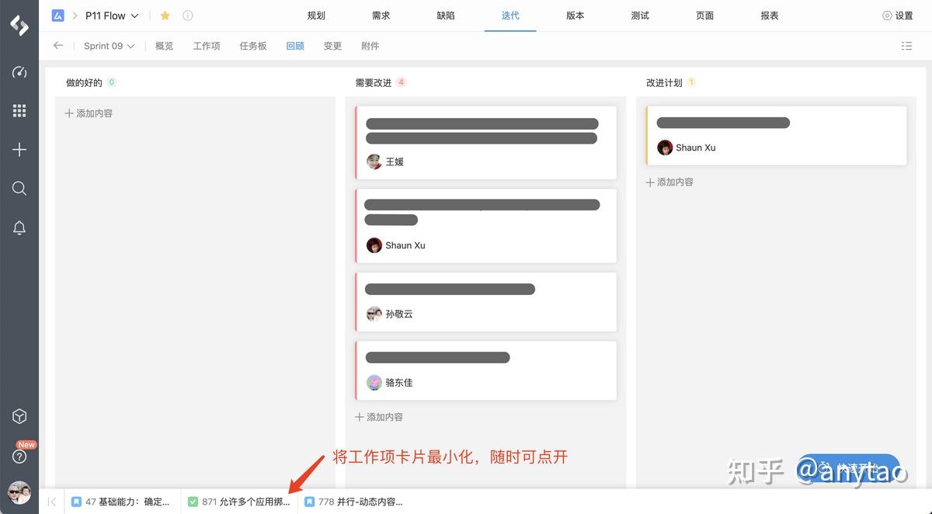Open the apps grid in the left sidebar
932x514 pixels.
(x=19, y=110)
